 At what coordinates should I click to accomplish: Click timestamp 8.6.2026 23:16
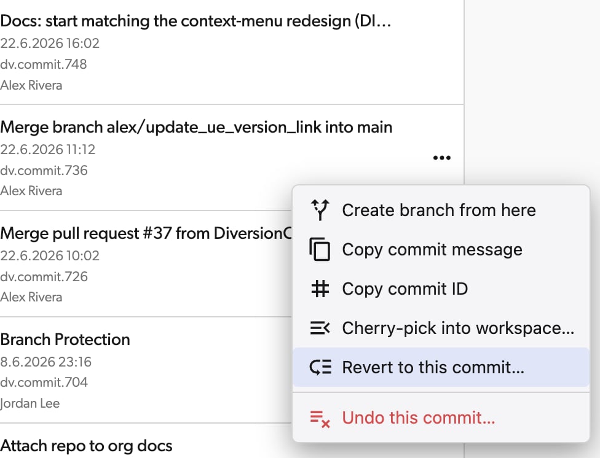[x=46, y=362]
